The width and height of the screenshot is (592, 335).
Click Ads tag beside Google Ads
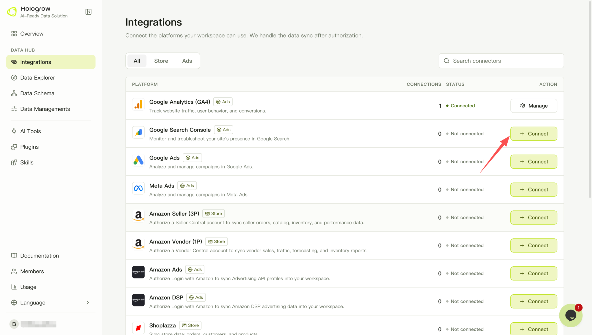point(192,158)
